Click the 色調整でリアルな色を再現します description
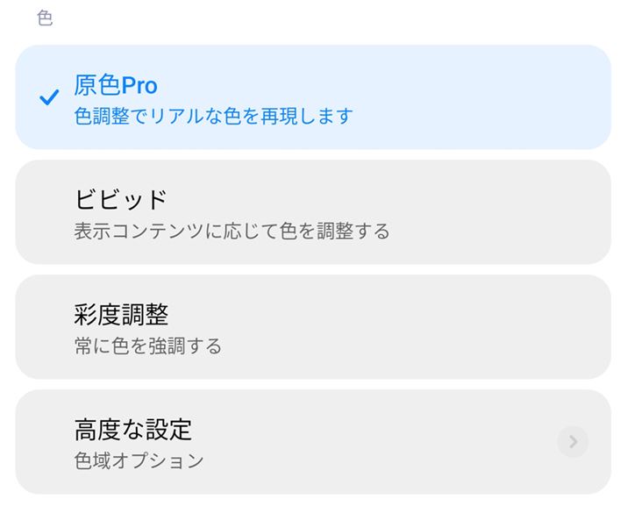The height and width of the screenshot is (506, 627). pyautogui.click(x=213, y=116)
